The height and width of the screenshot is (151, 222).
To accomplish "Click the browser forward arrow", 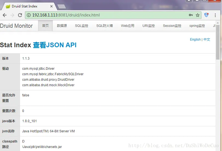I will click(x=13, y=15).
